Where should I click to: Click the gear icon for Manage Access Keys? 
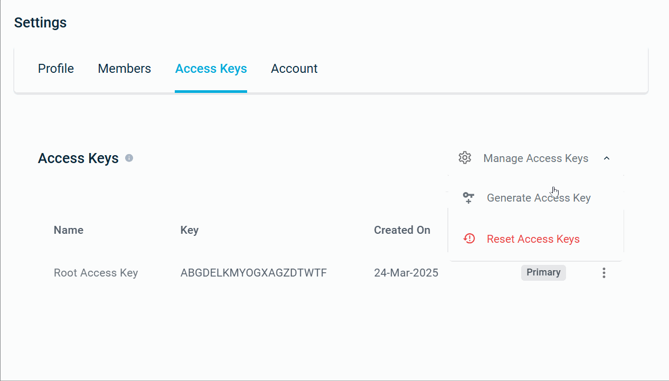(465, 158)
